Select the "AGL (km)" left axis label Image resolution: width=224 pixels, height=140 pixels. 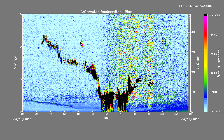click(16, 63)
